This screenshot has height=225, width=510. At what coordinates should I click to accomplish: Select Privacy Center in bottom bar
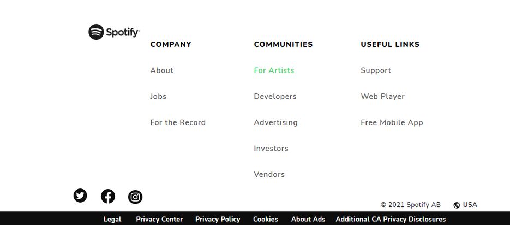(159, 219)
